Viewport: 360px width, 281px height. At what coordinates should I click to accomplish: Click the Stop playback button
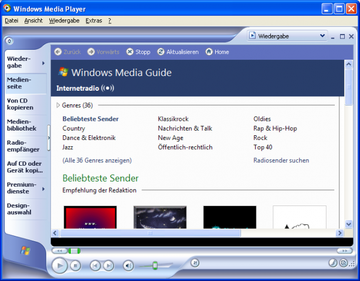(75, 266)
